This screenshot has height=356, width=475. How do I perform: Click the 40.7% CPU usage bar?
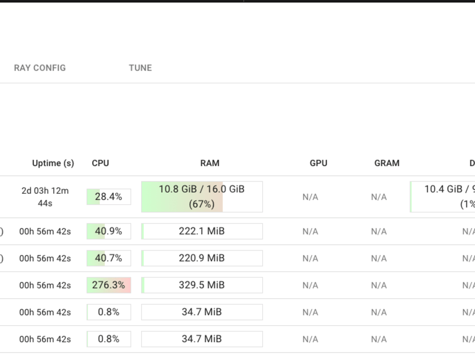[109, 258]
